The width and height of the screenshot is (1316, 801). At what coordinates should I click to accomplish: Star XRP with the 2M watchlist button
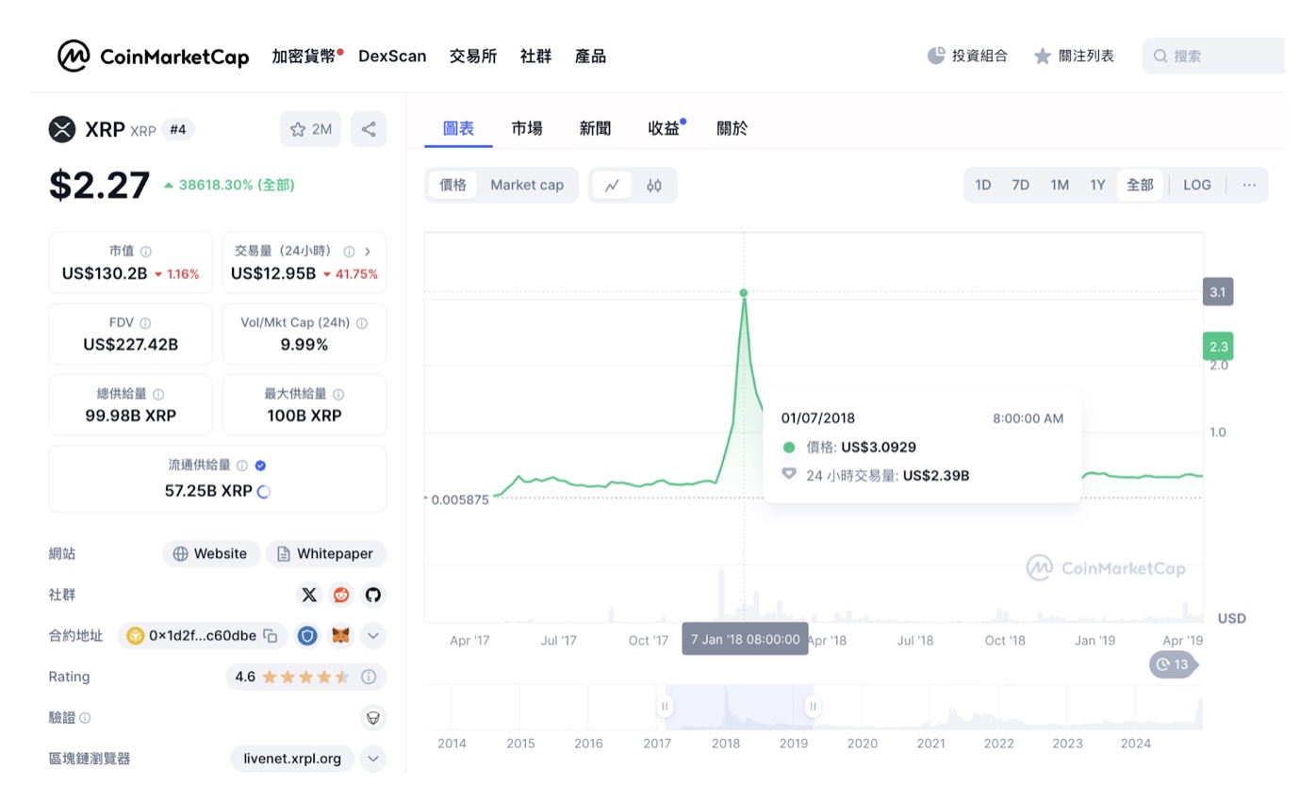[310, 129]
